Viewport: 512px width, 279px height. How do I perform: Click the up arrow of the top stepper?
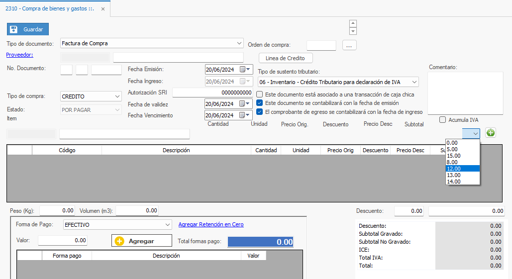coord(353,23)
